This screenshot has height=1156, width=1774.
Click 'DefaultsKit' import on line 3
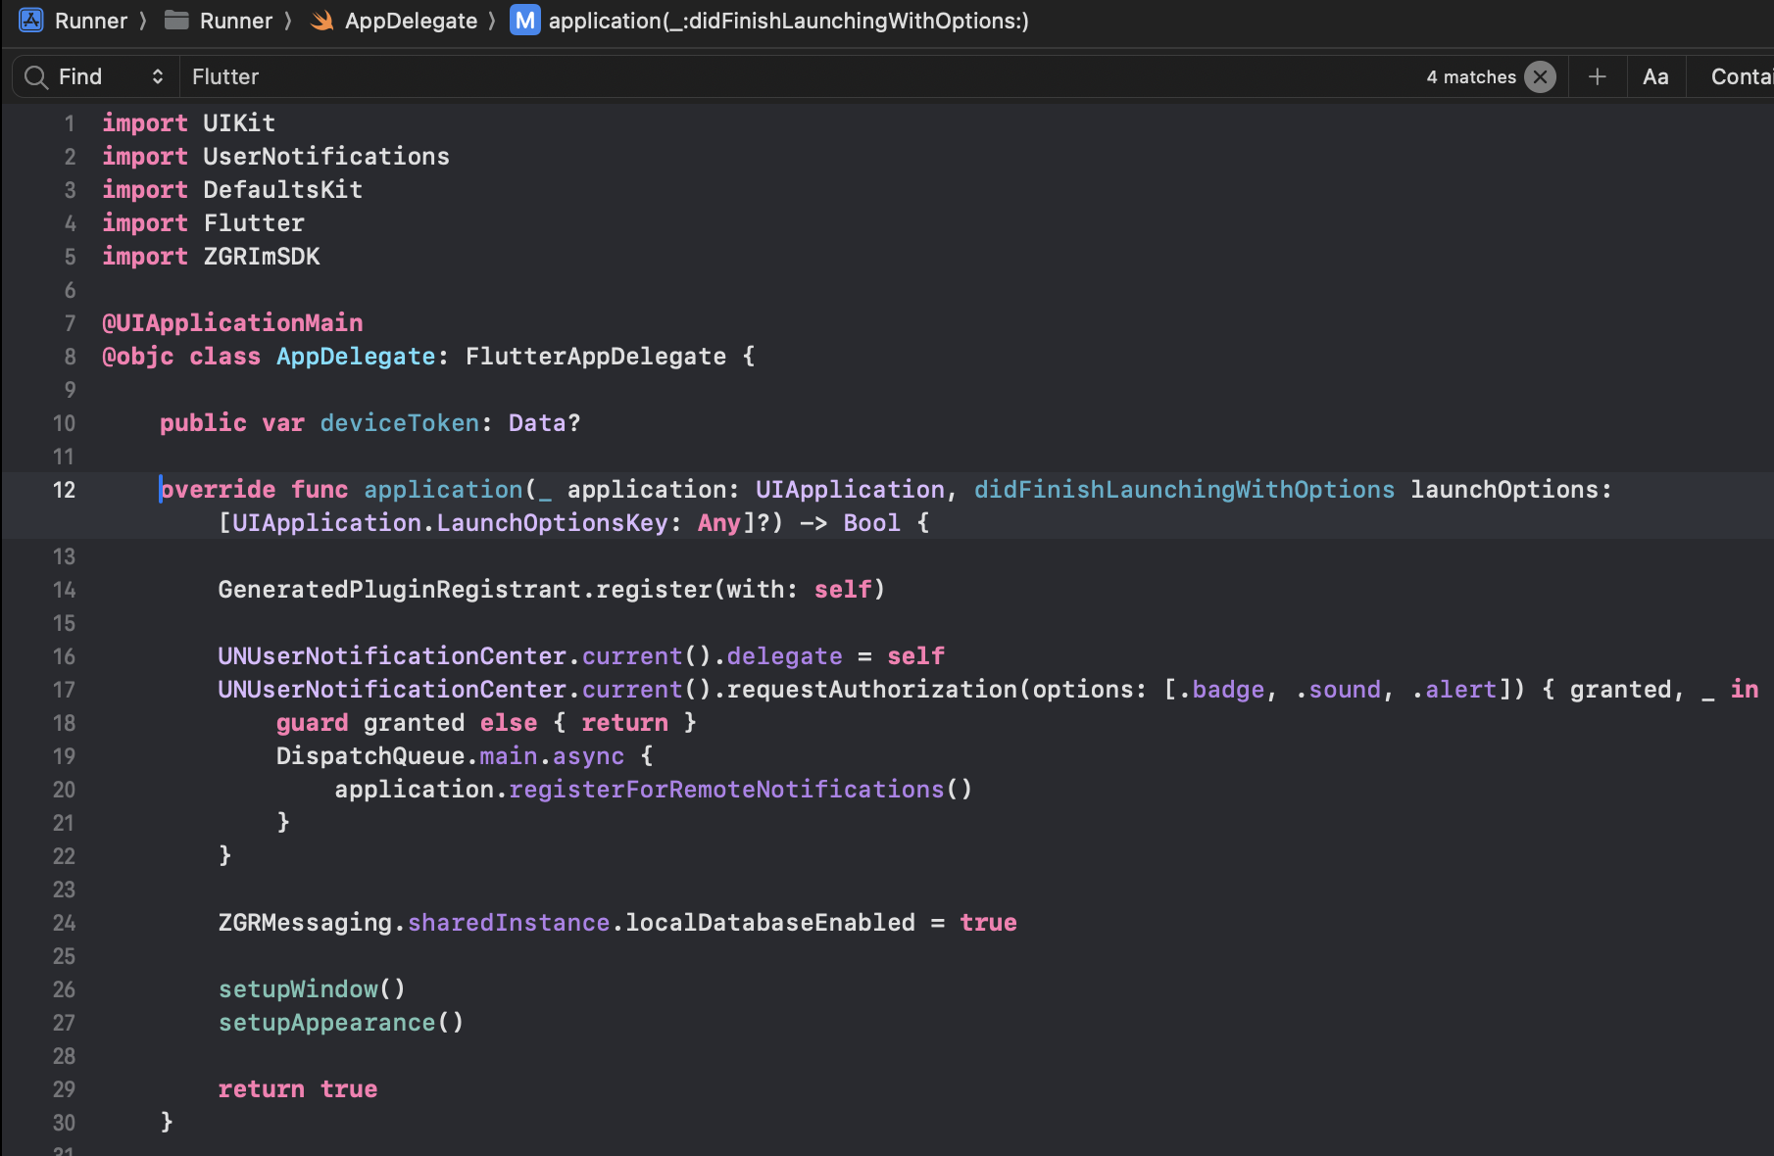pos(283,190)
